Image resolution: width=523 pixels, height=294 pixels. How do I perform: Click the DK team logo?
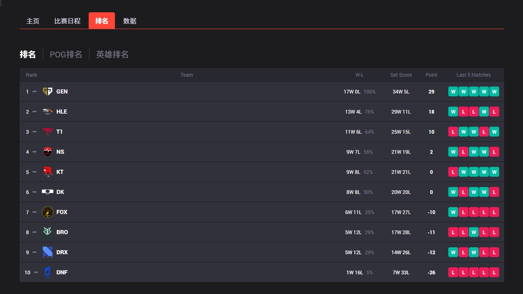(48, 192)
